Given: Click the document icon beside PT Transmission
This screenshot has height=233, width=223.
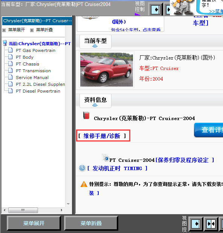Looking at the screenshot, I should pos(11,70).
